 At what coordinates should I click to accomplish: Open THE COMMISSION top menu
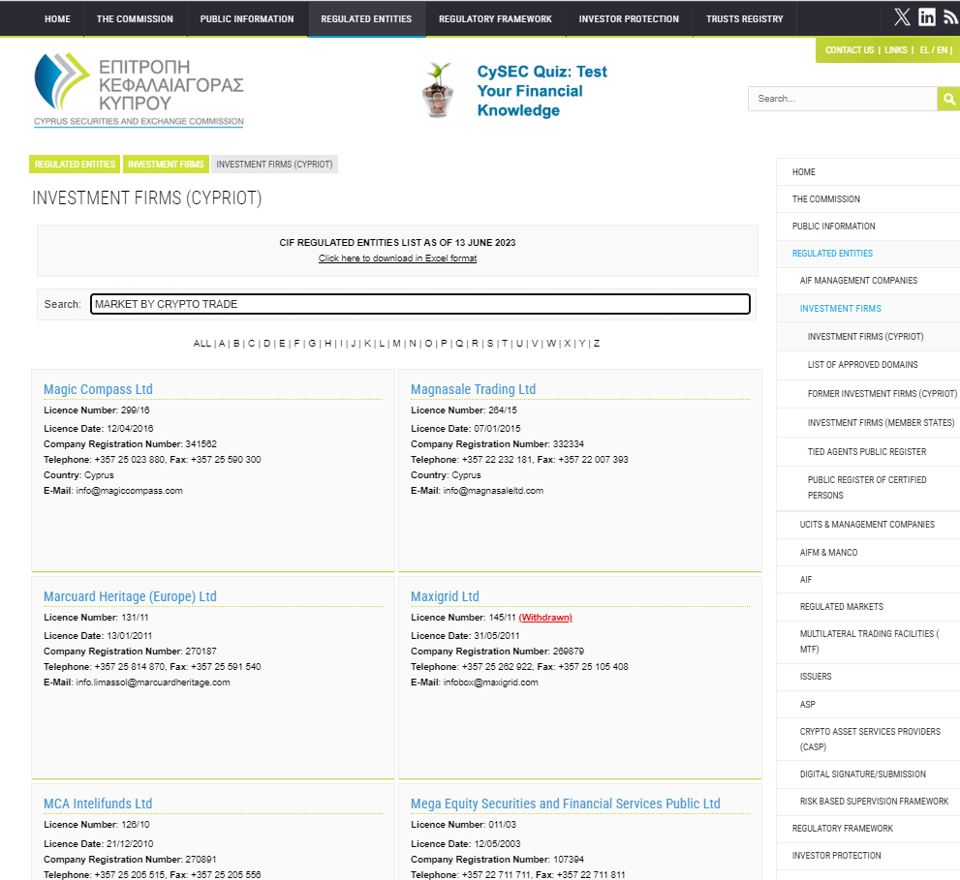[x=135, y=19]
